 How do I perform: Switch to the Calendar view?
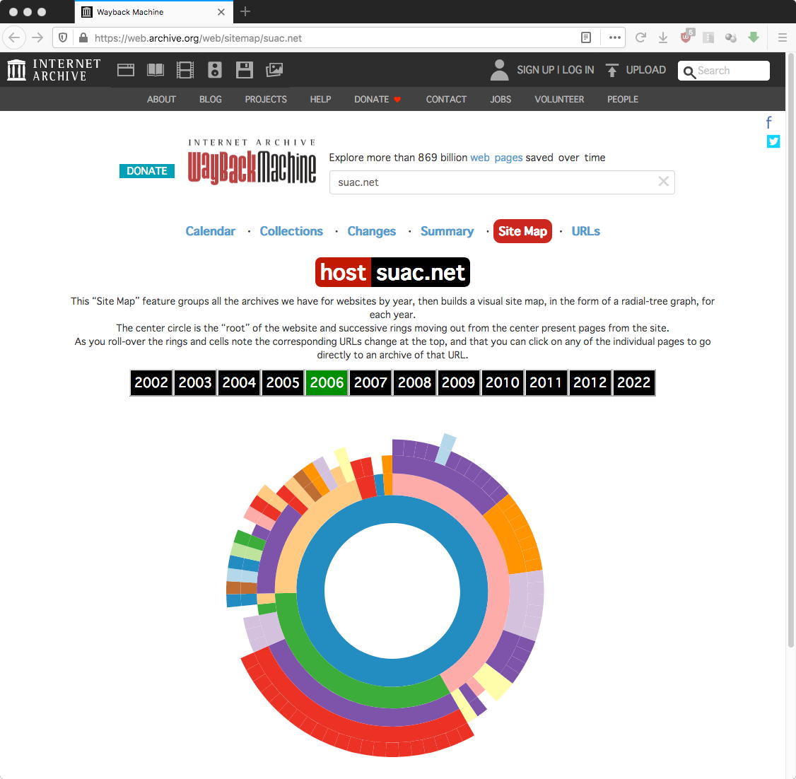[x=210, y=231]
